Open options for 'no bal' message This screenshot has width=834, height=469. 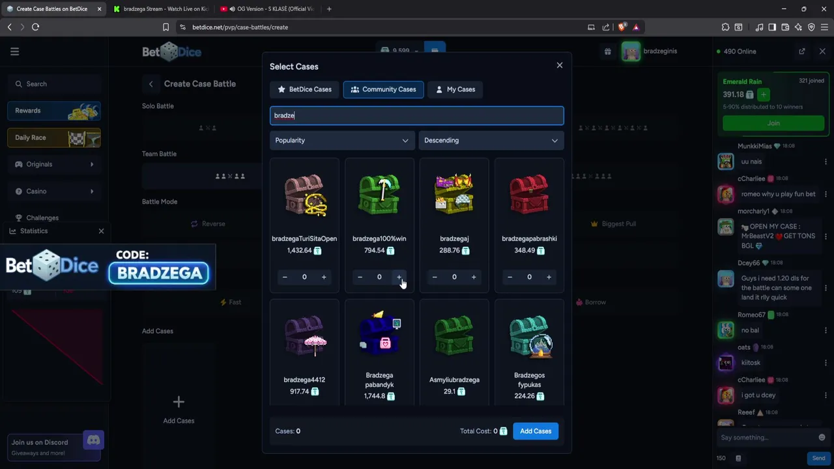(x=826, y=330)
